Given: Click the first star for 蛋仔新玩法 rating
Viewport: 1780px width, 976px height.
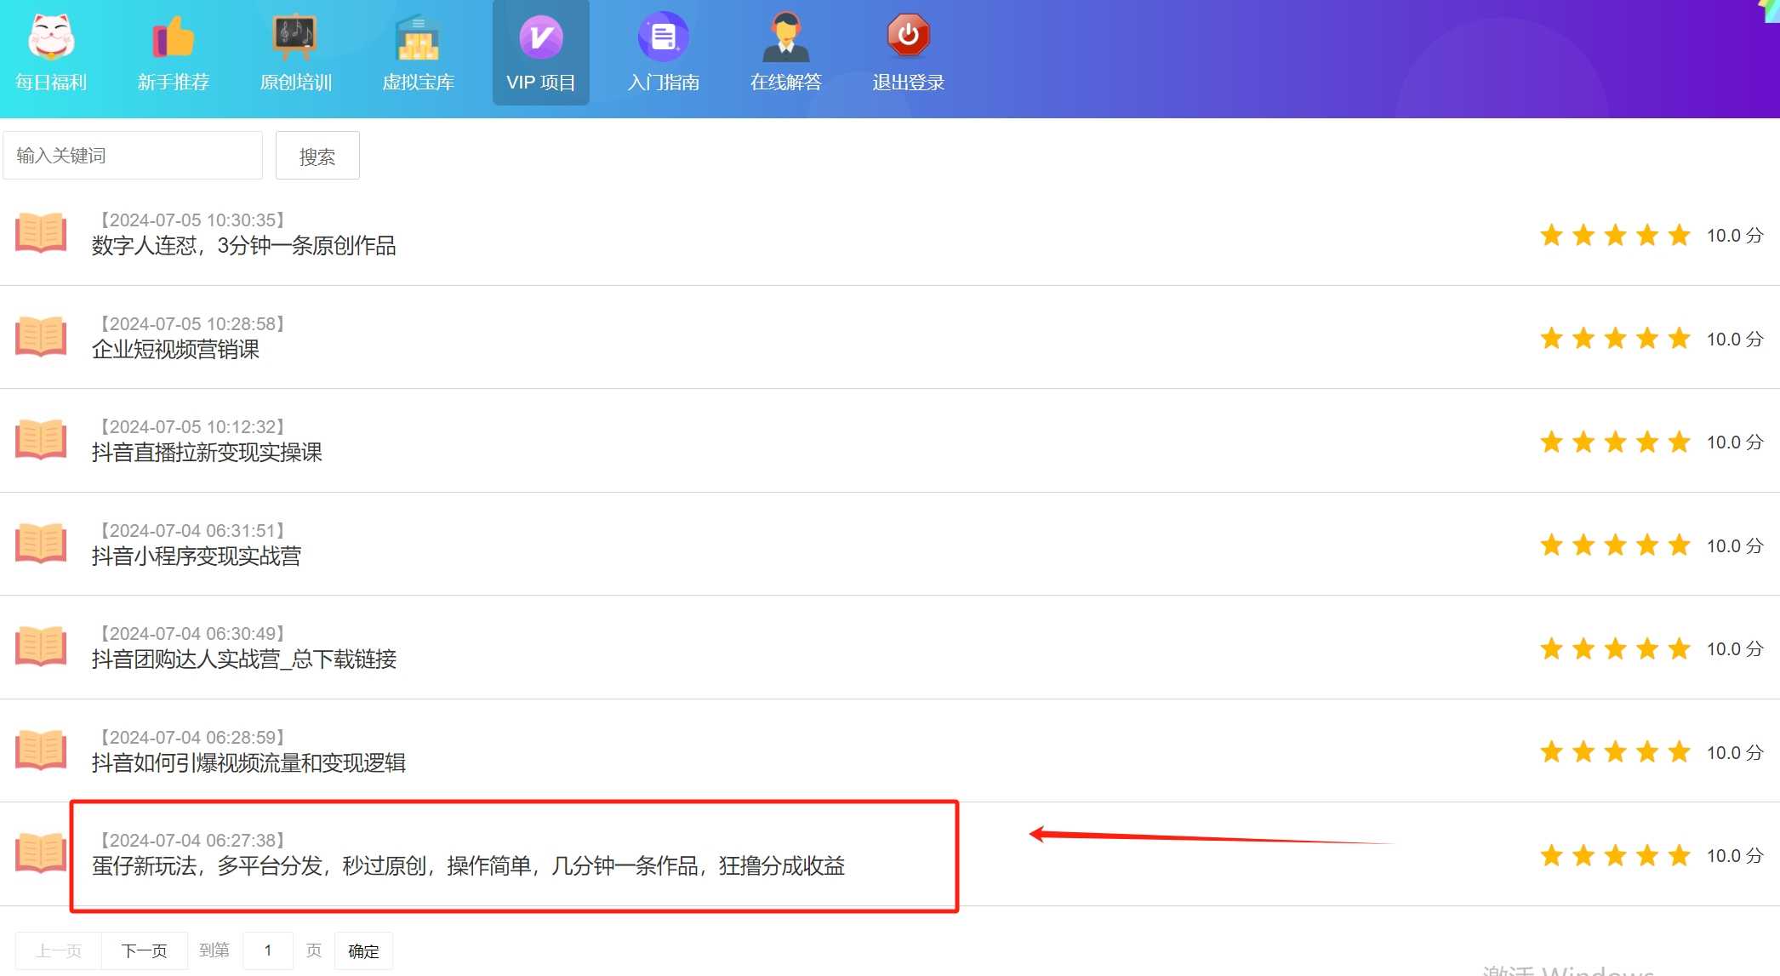Looking at the screenshot, I should (x=1551, y=855).
